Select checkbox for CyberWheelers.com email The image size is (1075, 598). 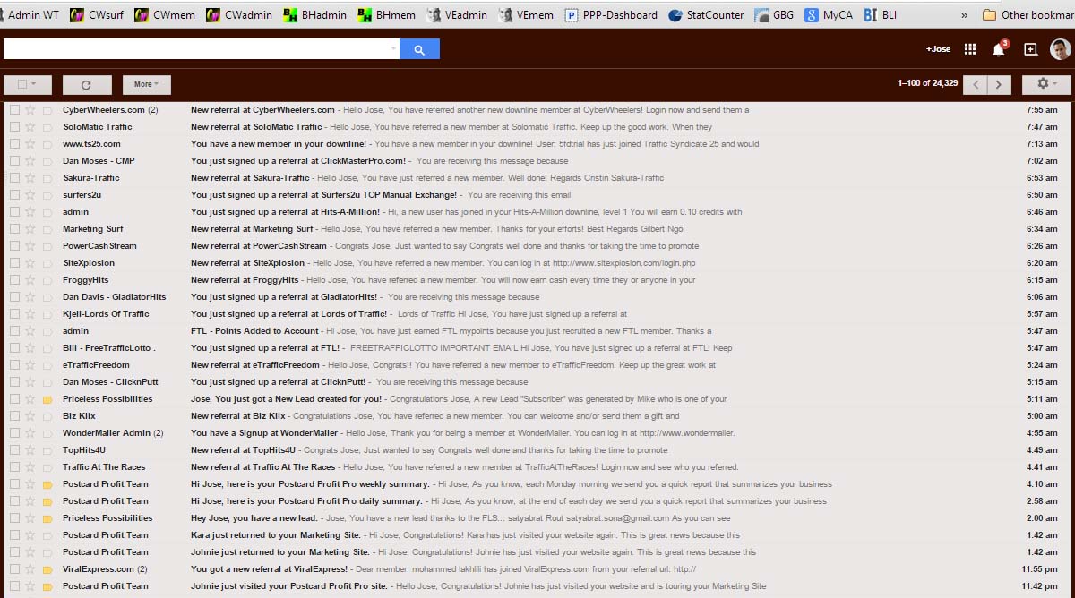(x=14, y=110)
